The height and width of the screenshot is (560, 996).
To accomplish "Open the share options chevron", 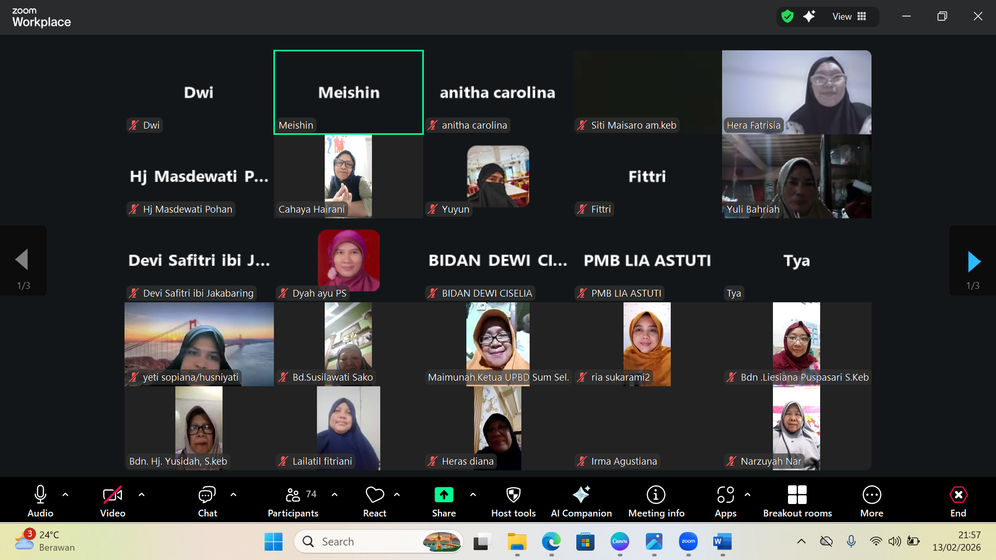I will coord(473,495).
